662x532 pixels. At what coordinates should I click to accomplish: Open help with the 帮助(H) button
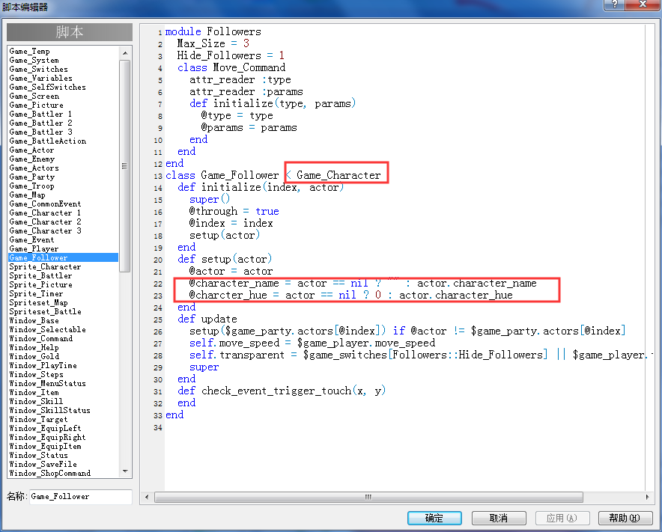pyautogui.click(x=625, y=518)
